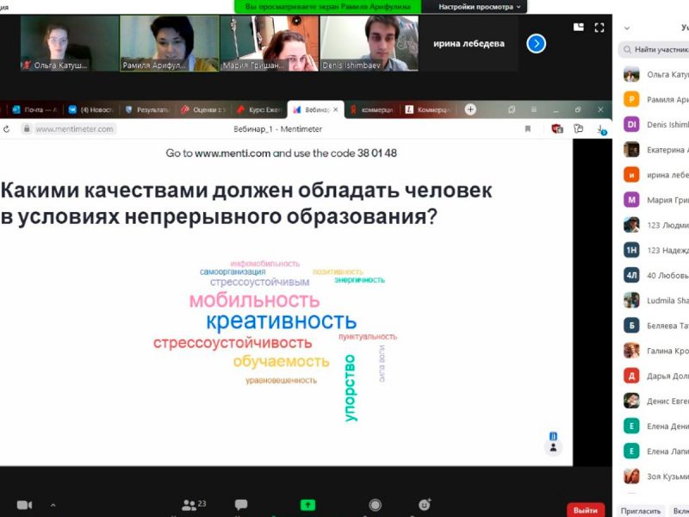Click the camera video icon

click(x=24, y=505)
